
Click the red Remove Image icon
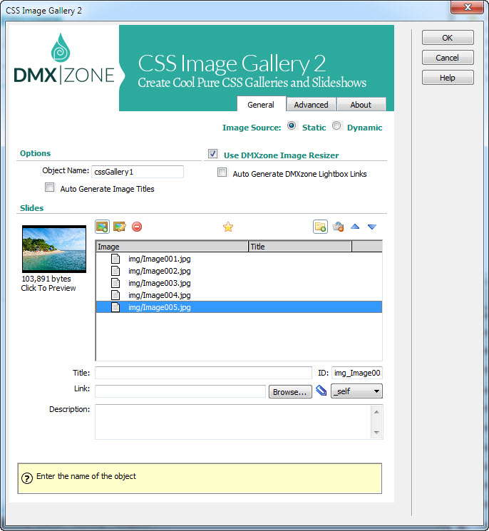(137, 227)
